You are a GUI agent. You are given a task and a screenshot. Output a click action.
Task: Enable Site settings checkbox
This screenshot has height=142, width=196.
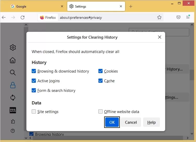(x=34, y=111)
